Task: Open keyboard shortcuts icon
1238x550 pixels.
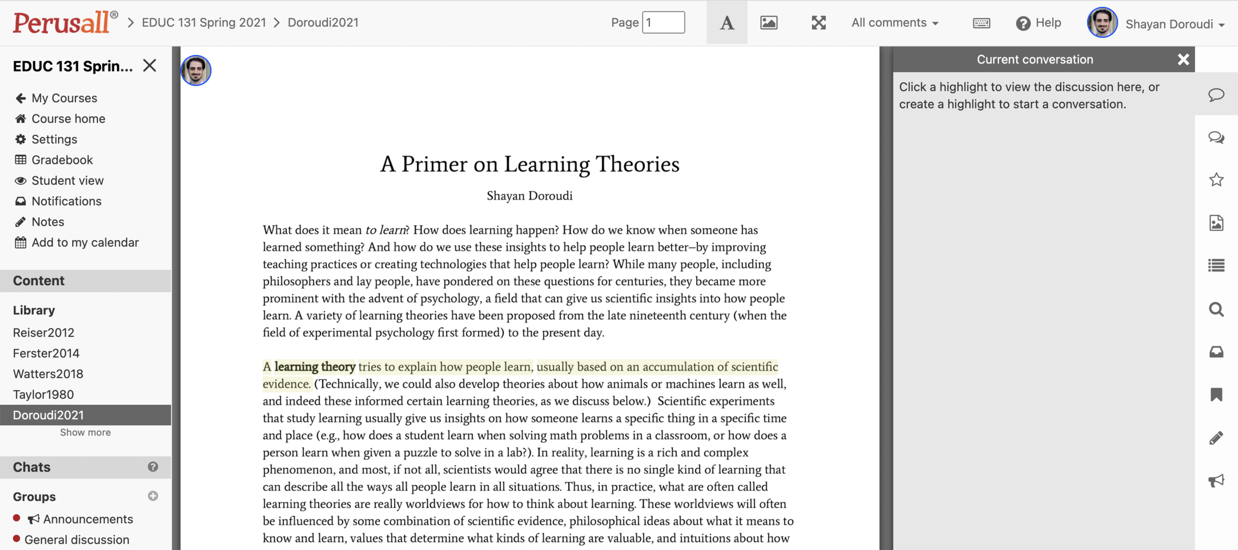Action: click(981, 23)
